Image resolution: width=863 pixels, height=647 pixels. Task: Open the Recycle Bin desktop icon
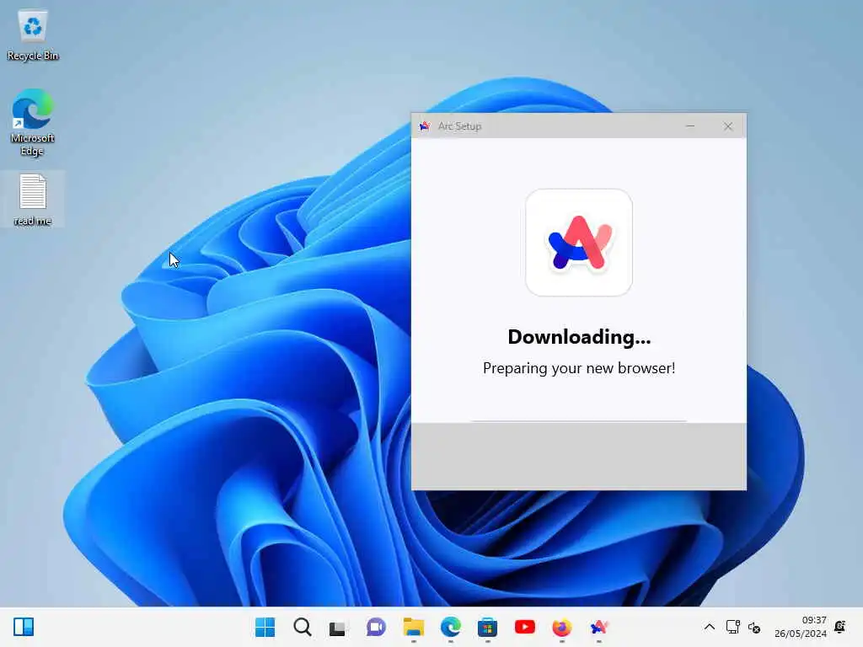coord(33,35)
